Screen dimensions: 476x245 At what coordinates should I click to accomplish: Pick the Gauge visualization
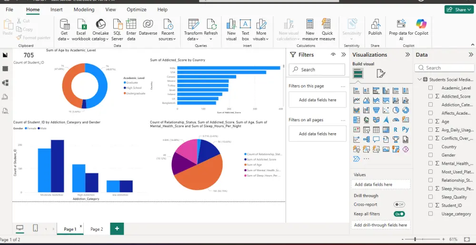click(x=396, y=120)
